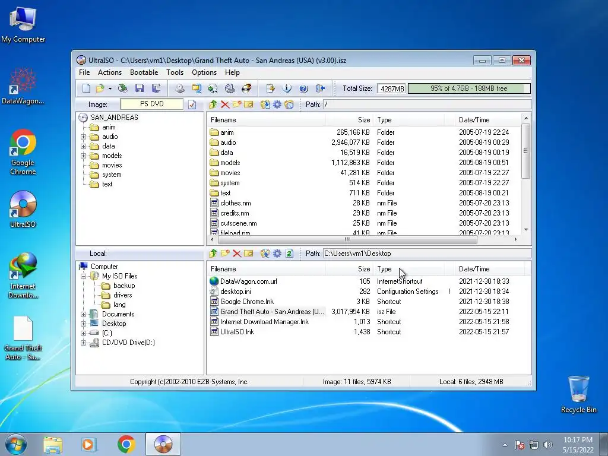Click the gear icon in local toolbar
The height and width of the screenshot is (456, 608).
pos(277,254)
